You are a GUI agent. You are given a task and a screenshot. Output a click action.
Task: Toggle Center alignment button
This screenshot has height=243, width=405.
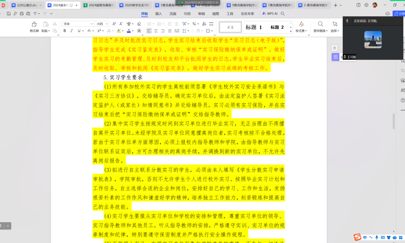[156, 31]
